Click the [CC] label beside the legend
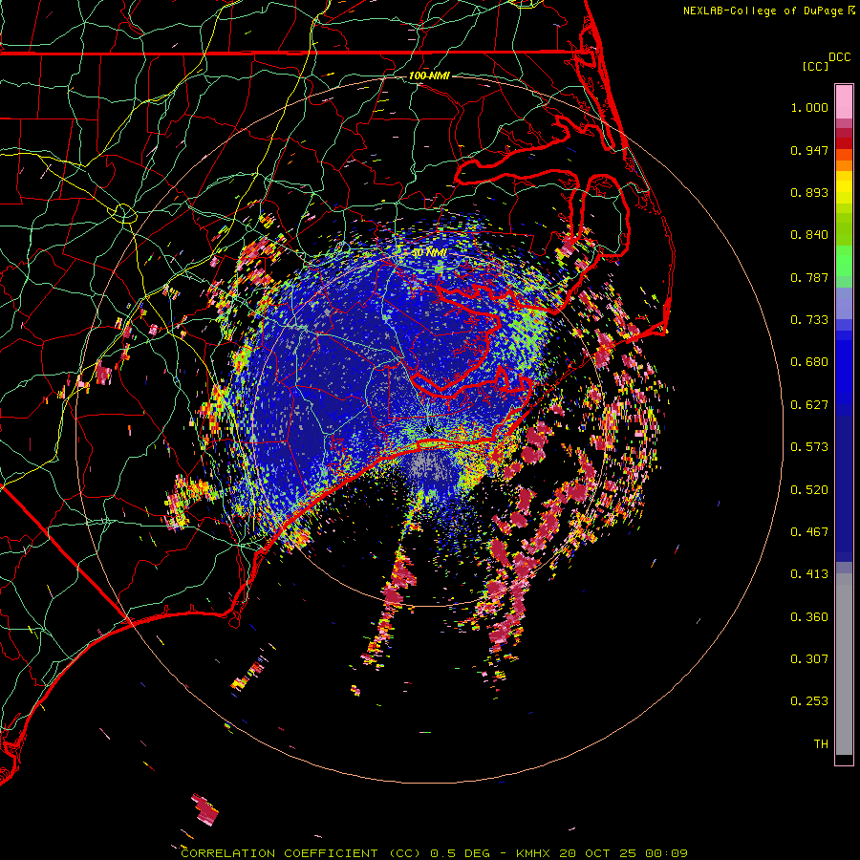Viewport: 860px width, 860px height. 815,66
